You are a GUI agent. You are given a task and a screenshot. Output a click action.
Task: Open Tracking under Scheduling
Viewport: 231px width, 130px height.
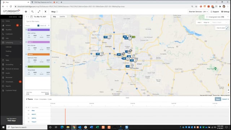[x=8, y=51]
